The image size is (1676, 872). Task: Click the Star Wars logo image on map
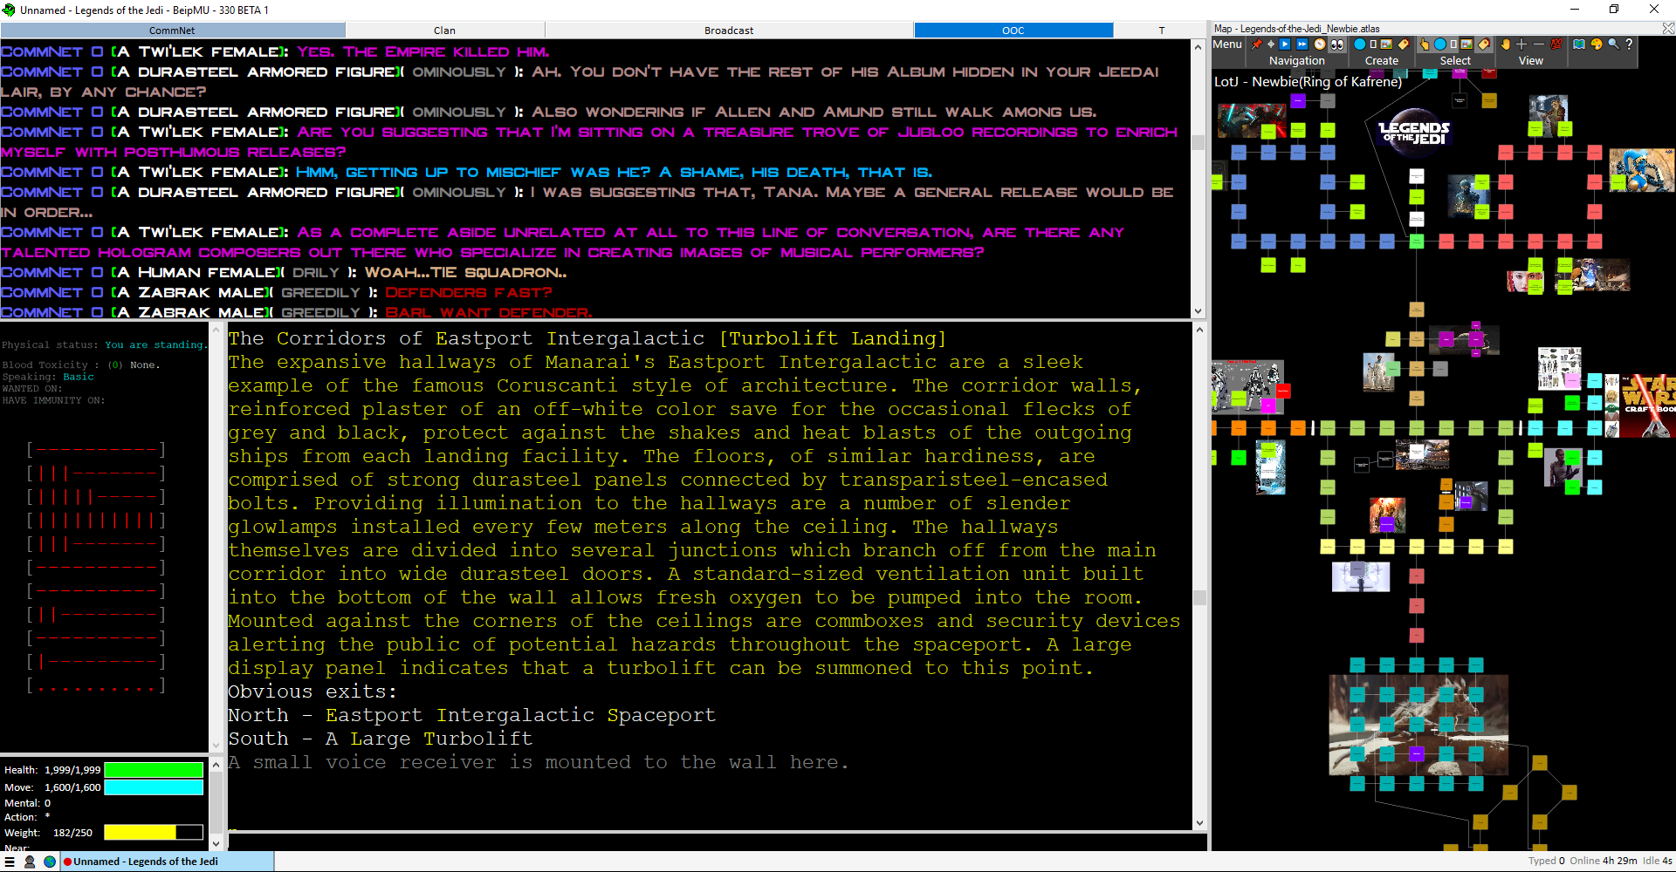(x=1648, y=405)
